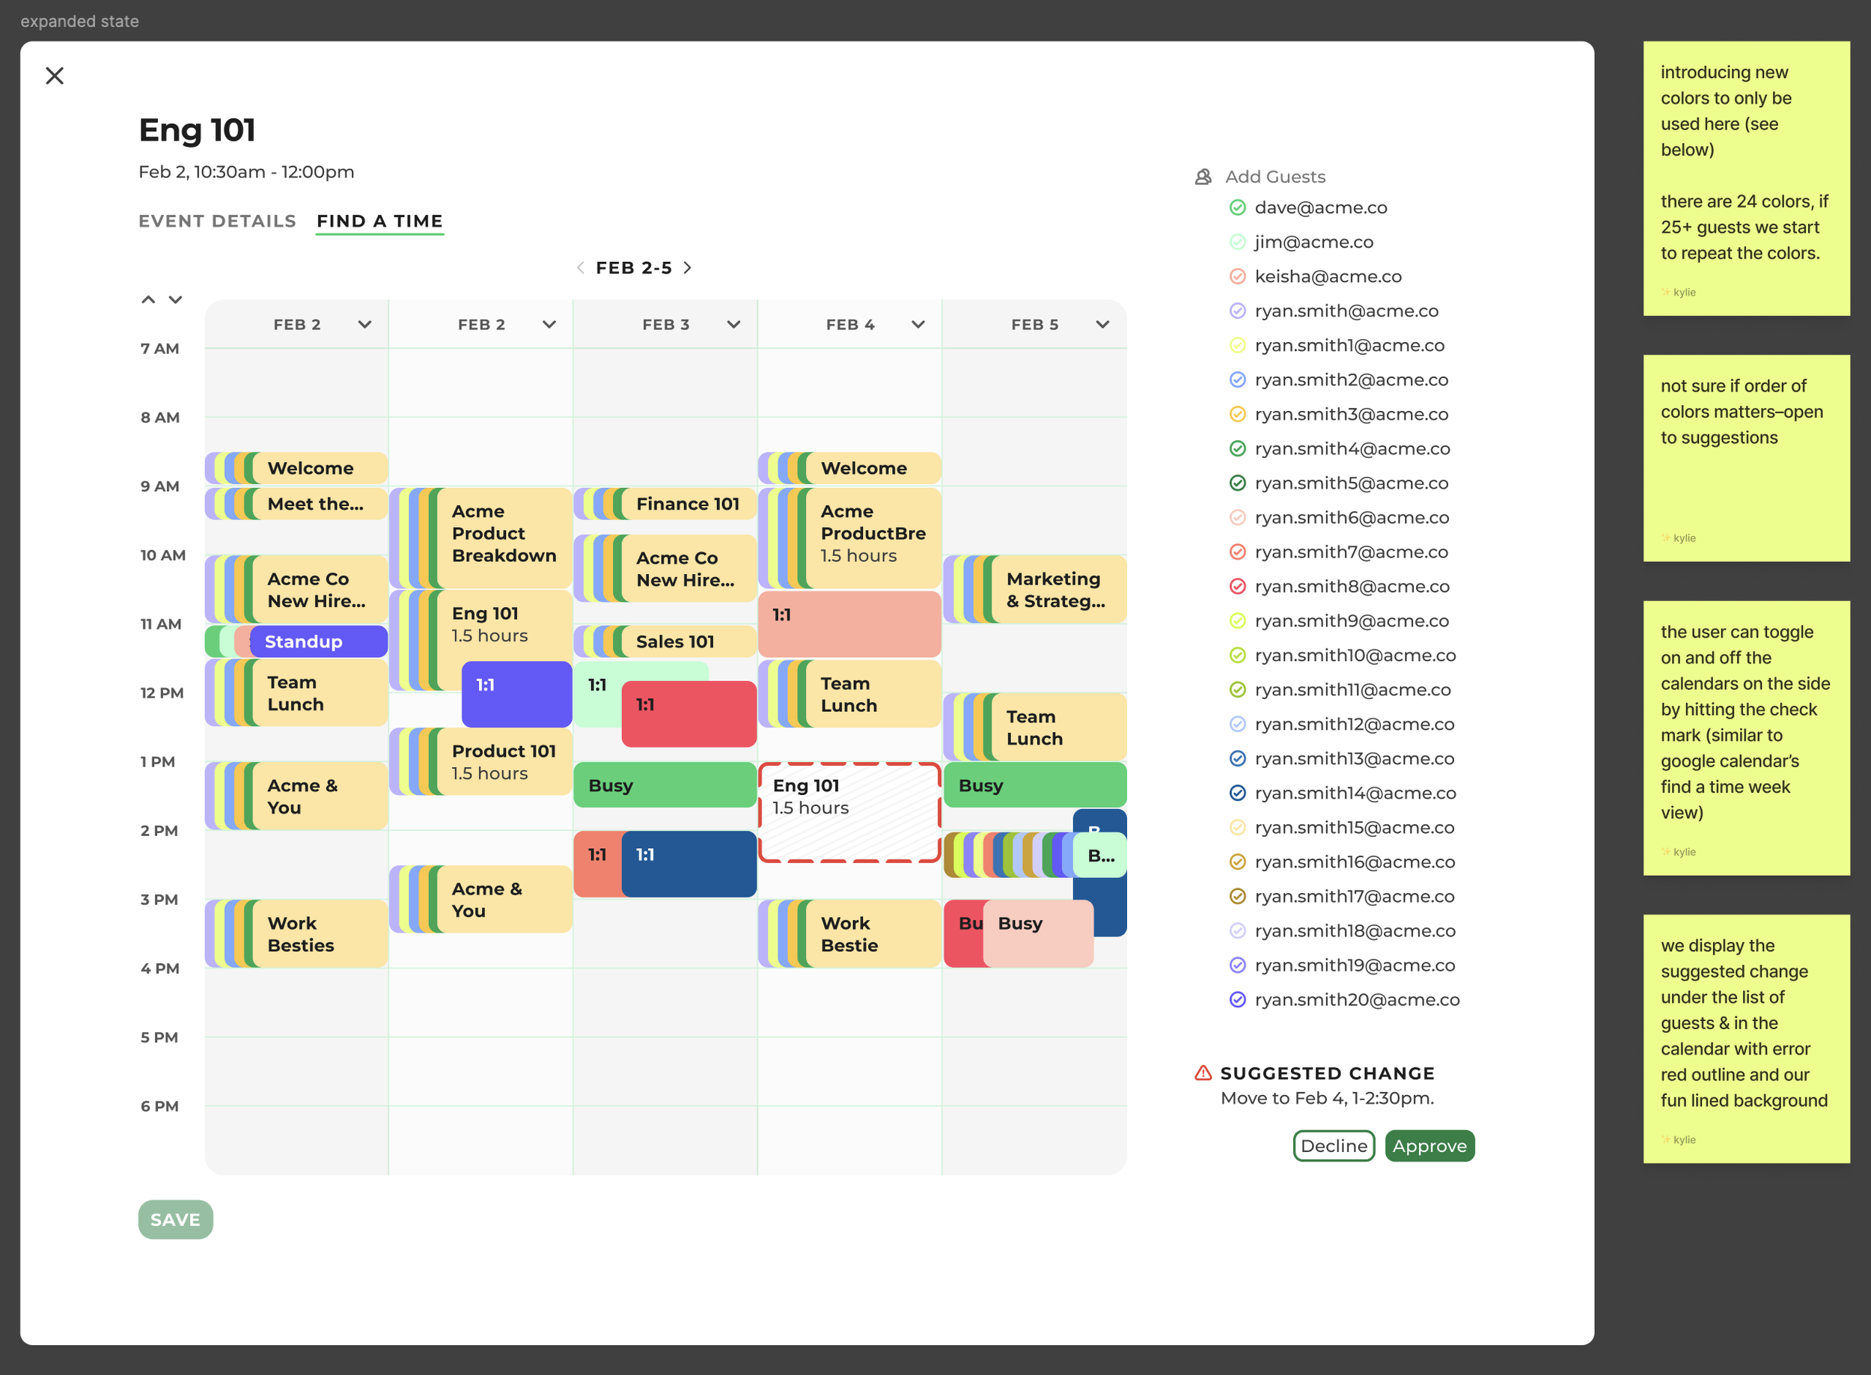
Task: Click the scroll down time chevron
Action: click(176, 299)
